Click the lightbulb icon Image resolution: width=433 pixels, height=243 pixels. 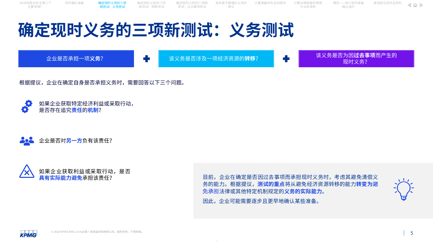404,189
